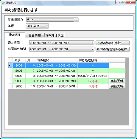The height and width of the screenshot is (139, 137).
Task: Click the X icon on 締め処理情報の削除
Action: 98,49
